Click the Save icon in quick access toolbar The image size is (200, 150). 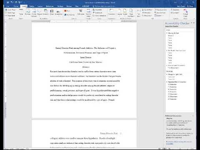[8, 2]
